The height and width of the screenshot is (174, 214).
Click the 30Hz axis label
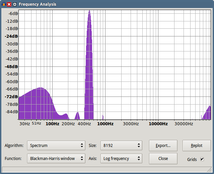click(24, 124)
